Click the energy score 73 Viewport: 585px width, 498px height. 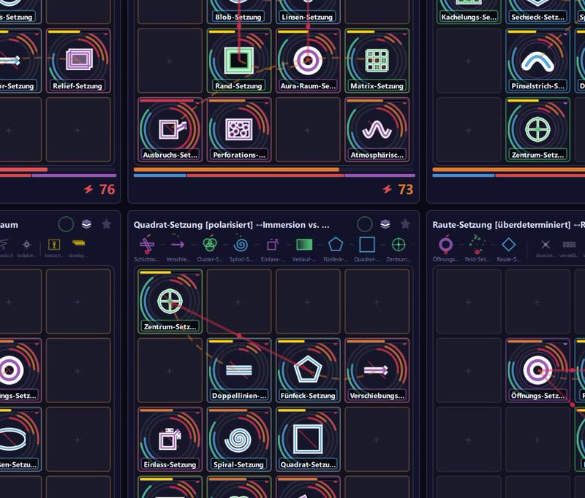(406, 190)
